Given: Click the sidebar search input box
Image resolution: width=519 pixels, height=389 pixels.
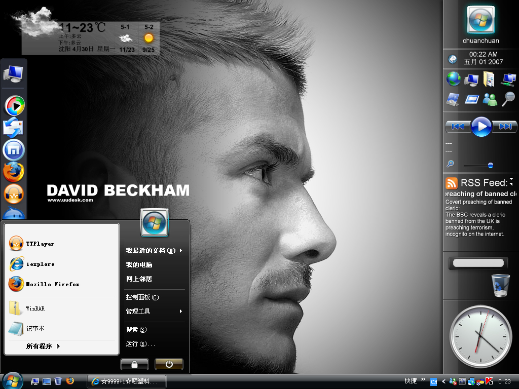Looking at the screenshot, I should tap(478, 263).
